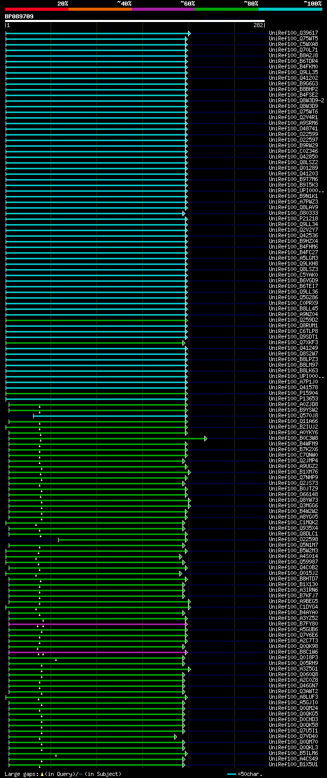Screen dimensions: 327x778
Task: Open hit UniRef100_C5WXA8
Action: pyautogui.click(x=293, y=45)
